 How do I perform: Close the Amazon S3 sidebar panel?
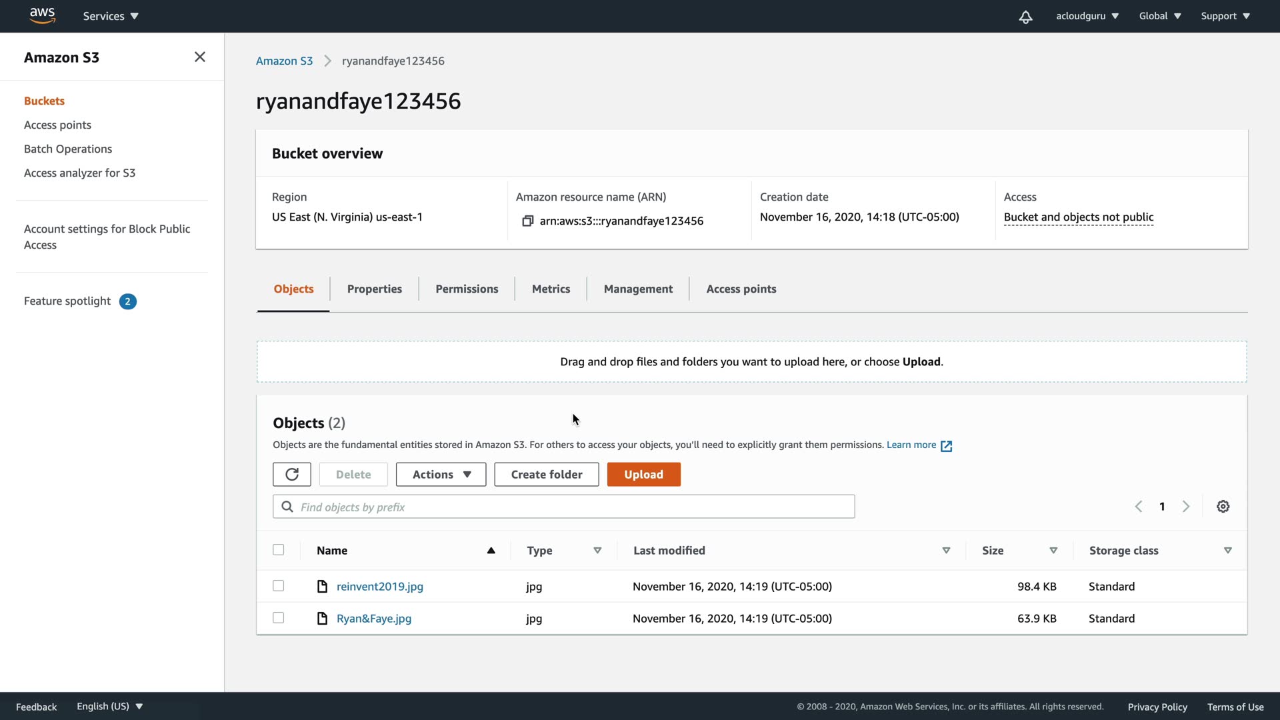[x=199, y=57]
